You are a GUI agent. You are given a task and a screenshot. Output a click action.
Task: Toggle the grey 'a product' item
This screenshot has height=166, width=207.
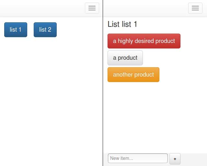click(125, 58)
